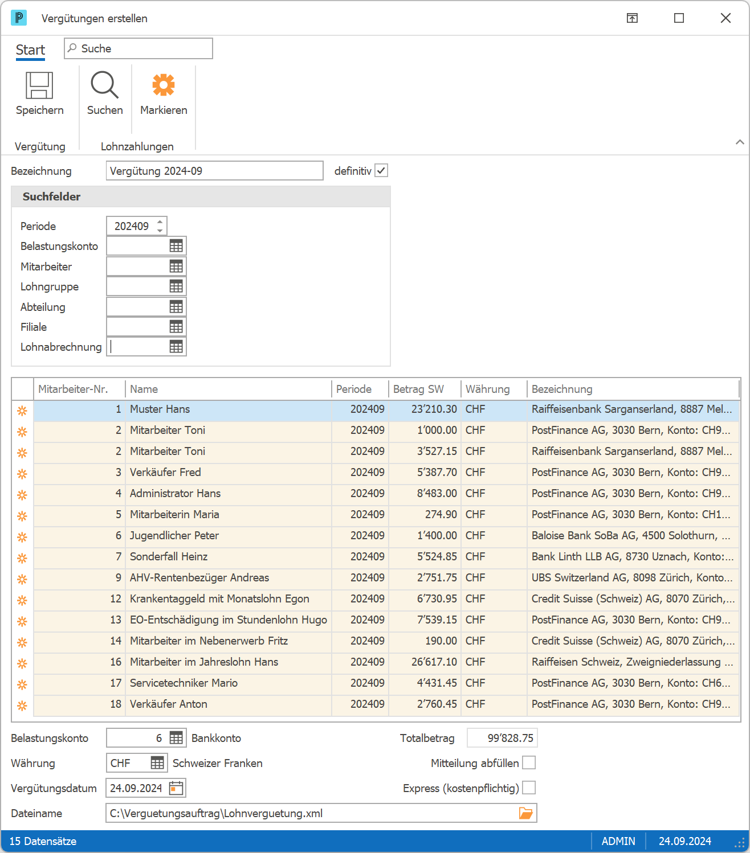Enable Express (kostenpflichtig) checkbox
Viewport: 750px width, 853px height.
pyautogui.click(x=529, y=788)
